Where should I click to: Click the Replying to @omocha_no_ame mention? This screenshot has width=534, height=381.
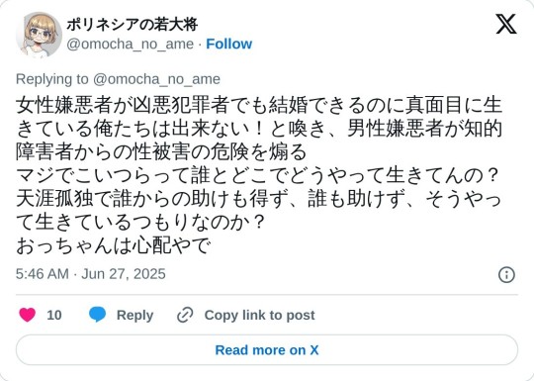156,79
